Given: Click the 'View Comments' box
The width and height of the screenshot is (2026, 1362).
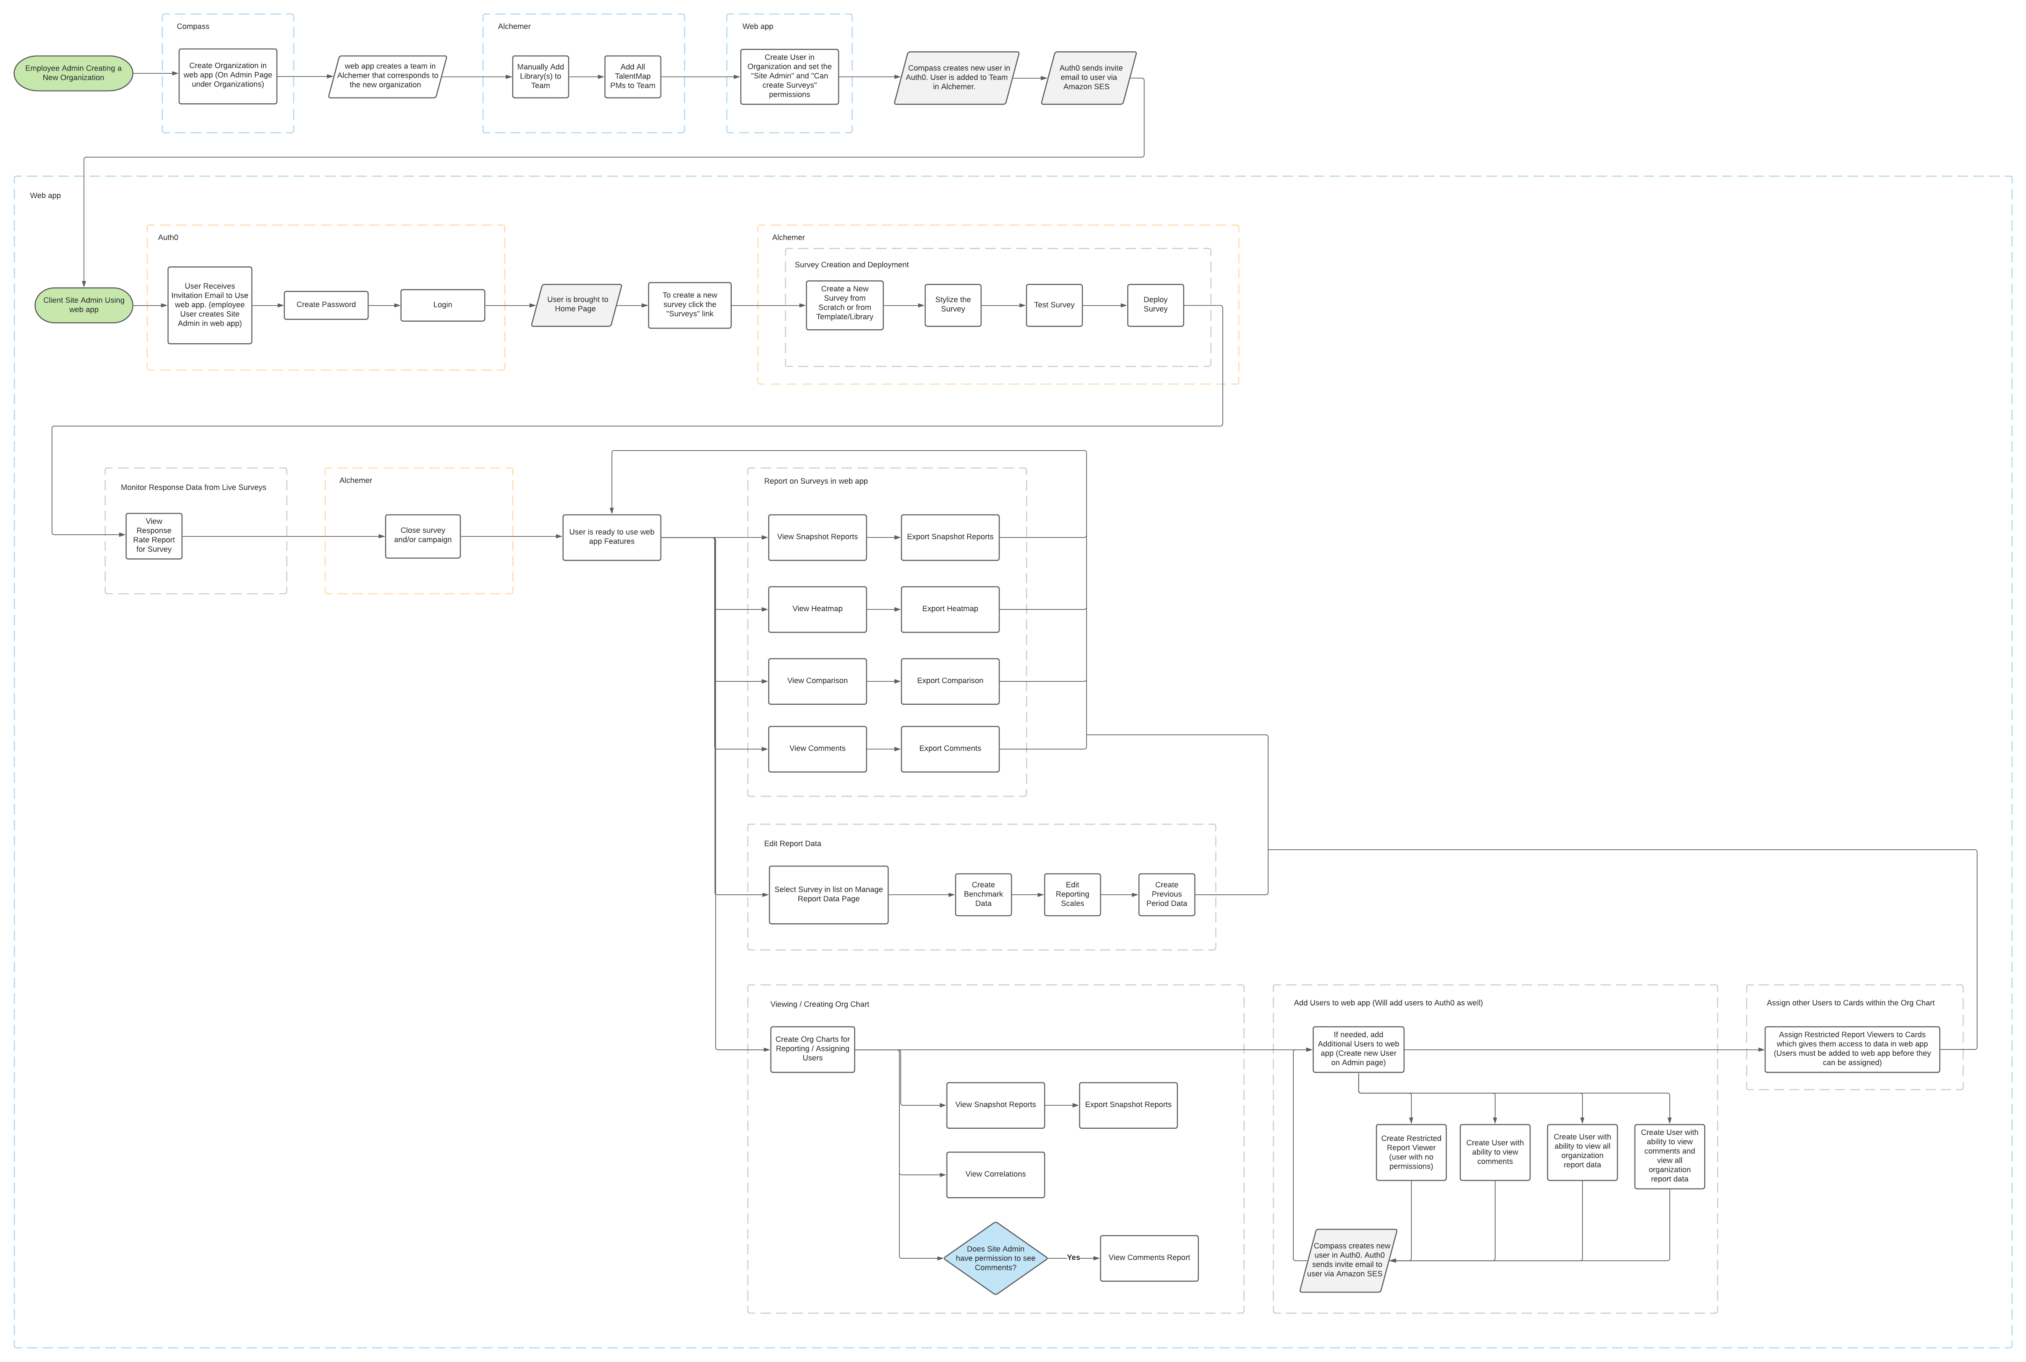Looking at the screenshot, I should 817,749.
